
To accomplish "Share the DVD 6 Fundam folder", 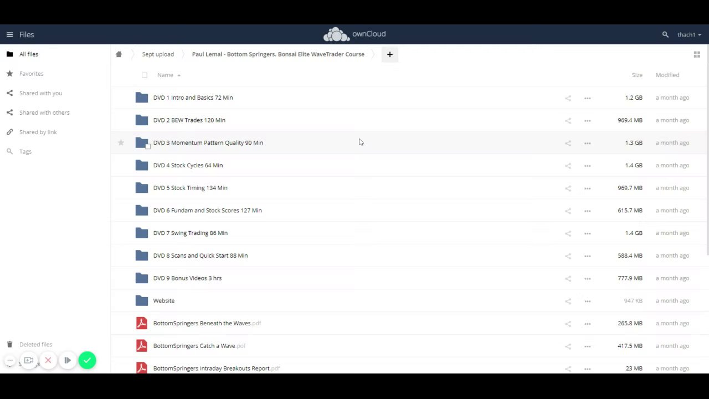I will pyautogui.click(x=568, y=211).
